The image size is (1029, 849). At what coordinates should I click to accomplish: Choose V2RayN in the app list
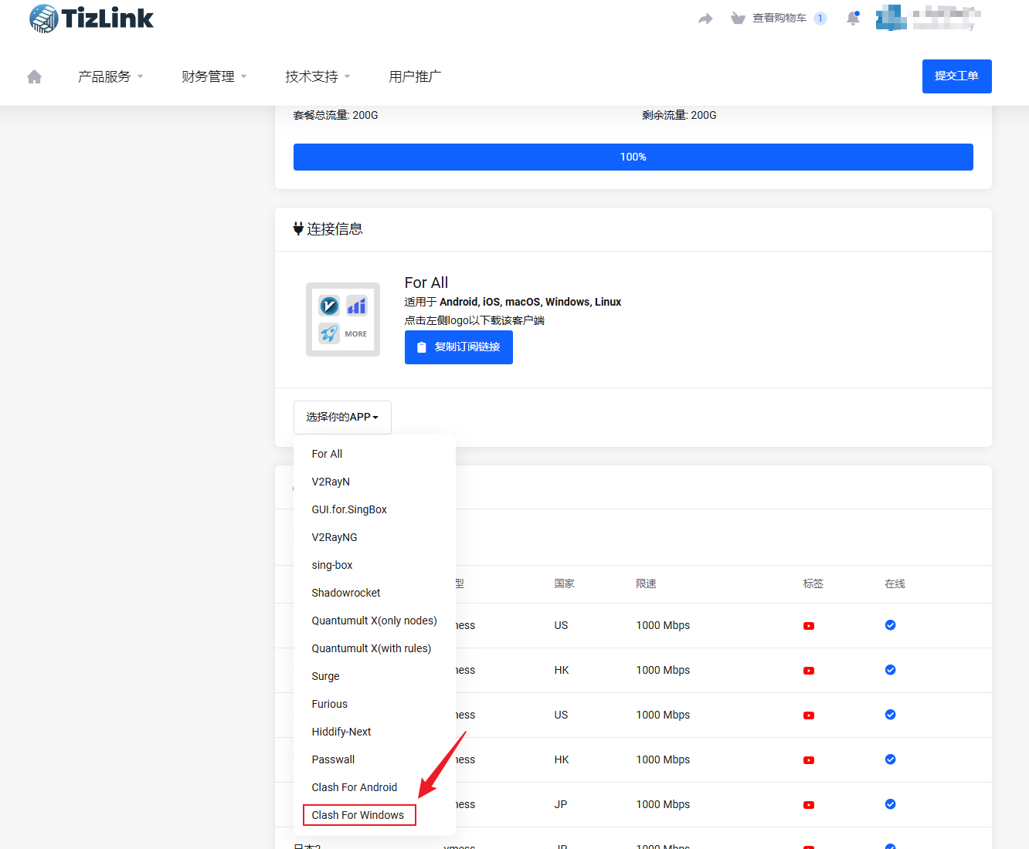pyautogui.click(x=375, y=482)
